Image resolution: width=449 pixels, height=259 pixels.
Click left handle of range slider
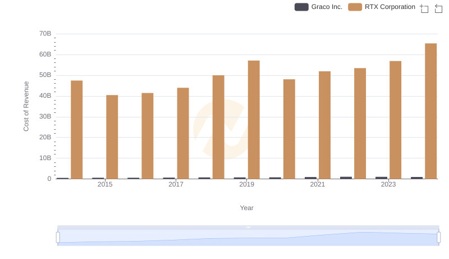coord(58,238)
